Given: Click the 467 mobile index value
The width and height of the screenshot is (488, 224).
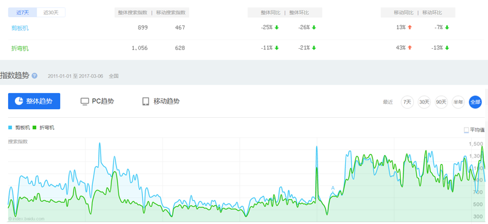Looking at the screenshot, I should [x=180, y=28].
